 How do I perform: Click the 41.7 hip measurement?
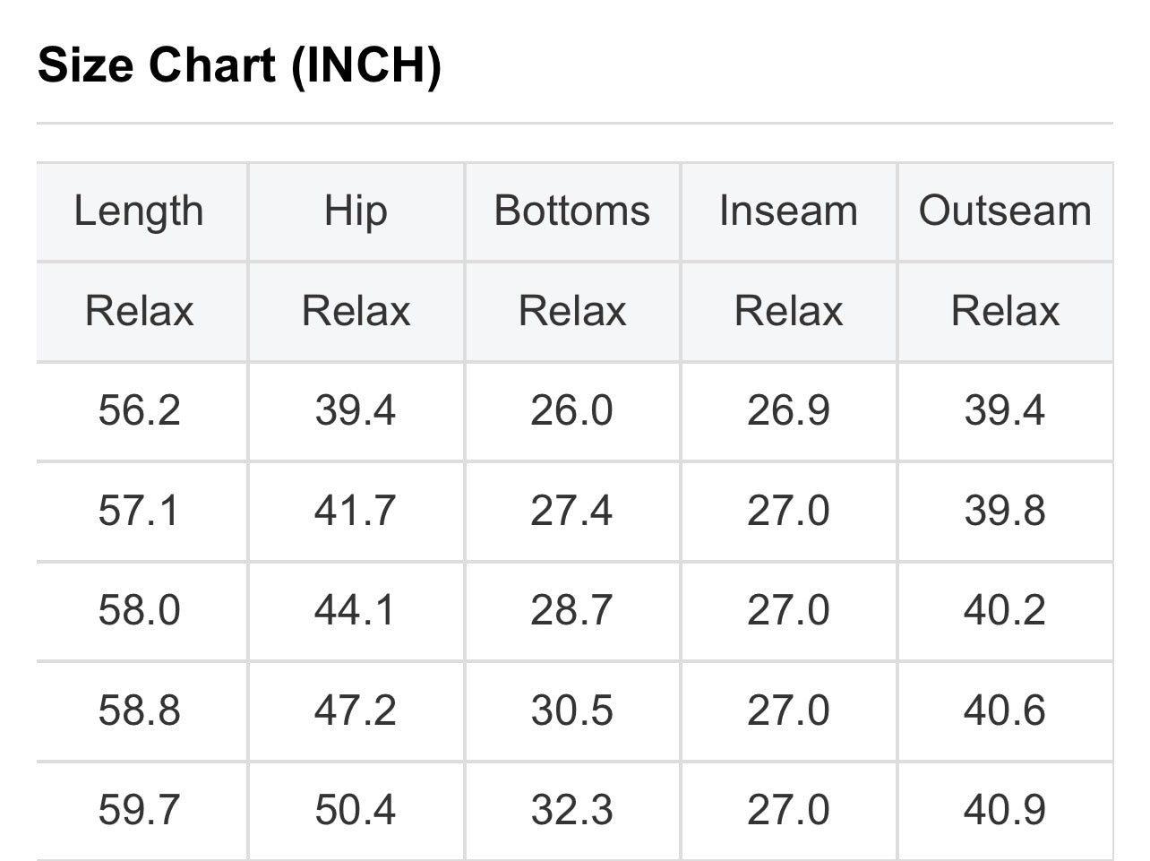[x=356, y=511]
